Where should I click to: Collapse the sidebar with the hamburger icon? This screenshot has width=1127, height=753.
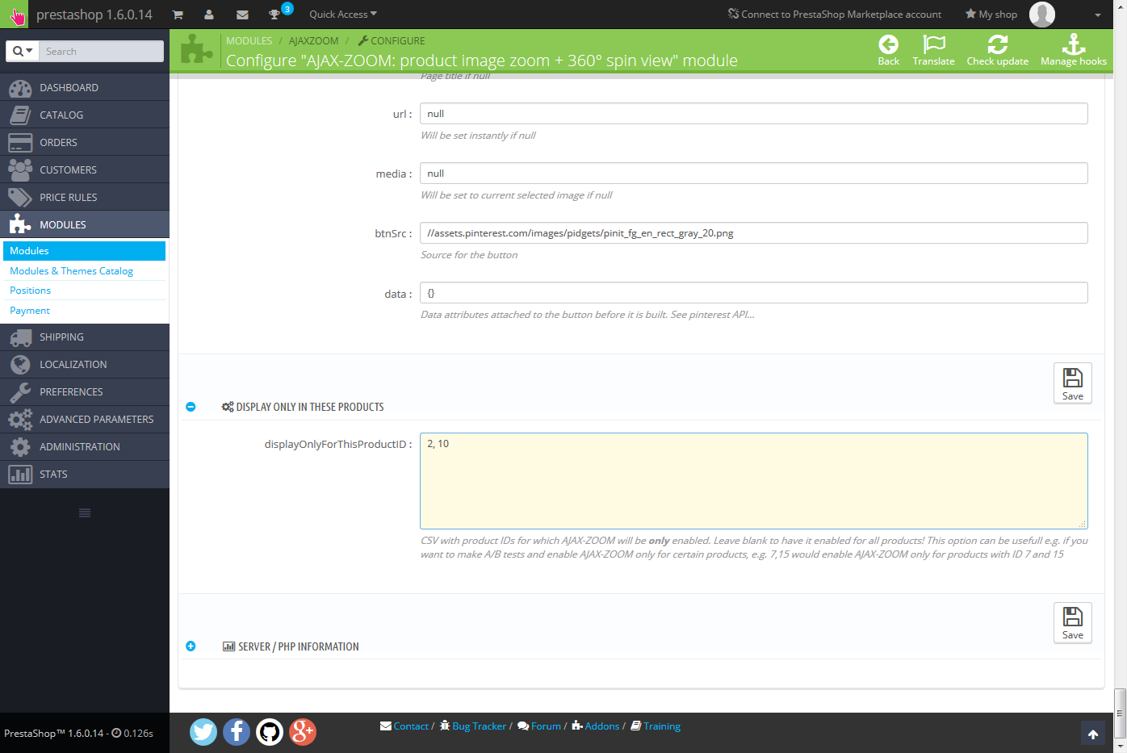85,513
